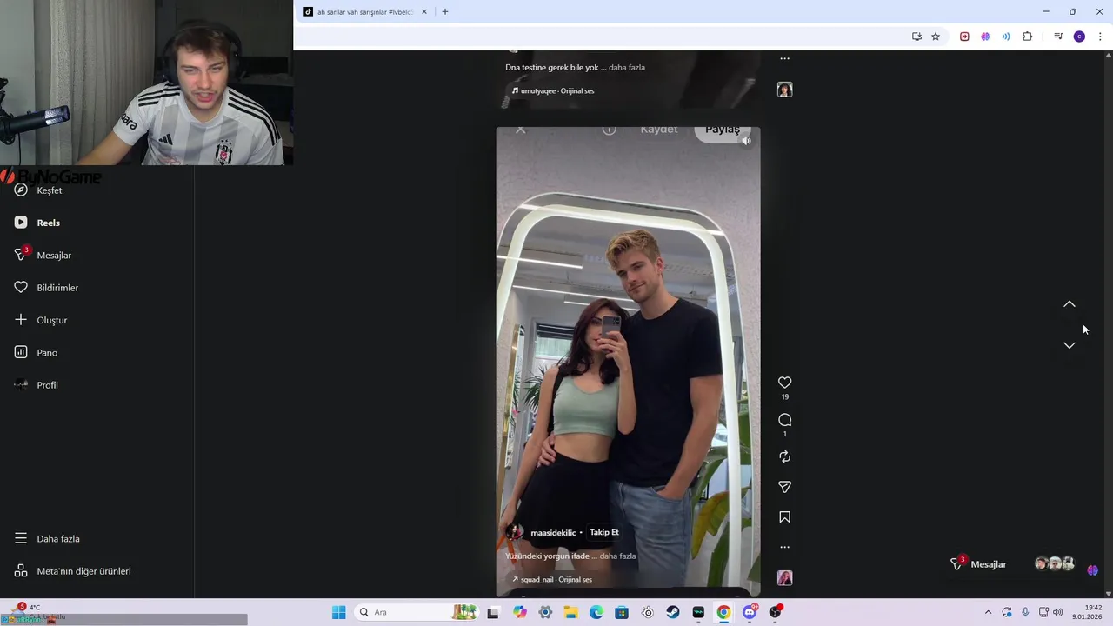Expand caption with daha fazla on maasidekilic reel
Image resolution: width=1113 pixels, height=626 pixels.
click(x=617, y=556)
